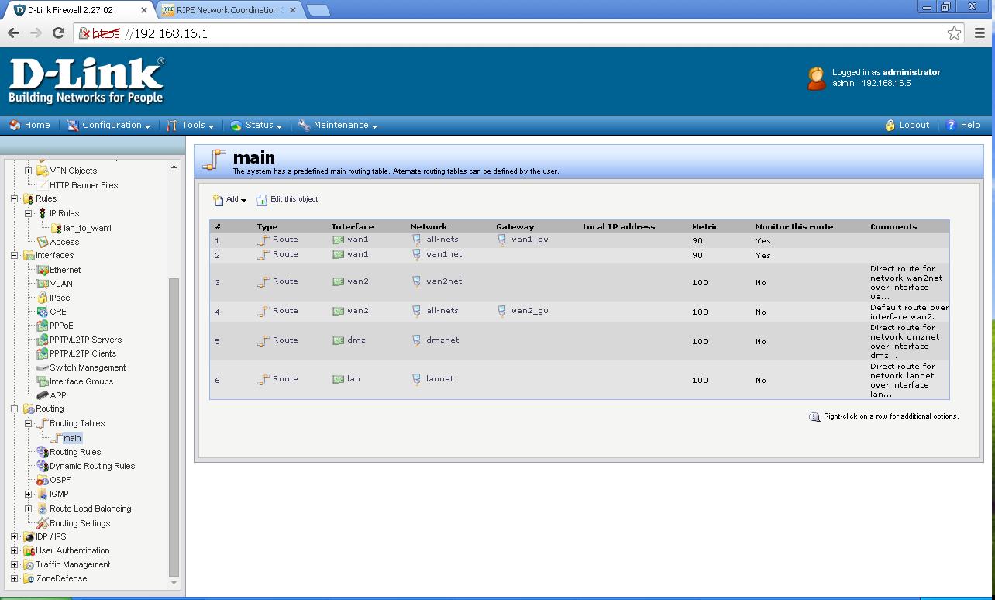Image resolution: width=995 pixels, height=600 pixels.
Task: Open the Help link
Action: [x=963, y=125]
